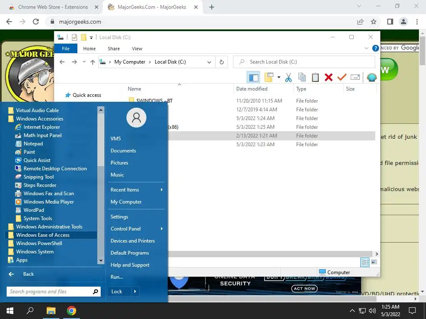Viewport: 426px width, 319px height.
Task: Launch Remote Desktop Connection
Action: 55,169
